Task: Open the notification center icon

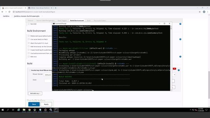Action: point(206,110)
